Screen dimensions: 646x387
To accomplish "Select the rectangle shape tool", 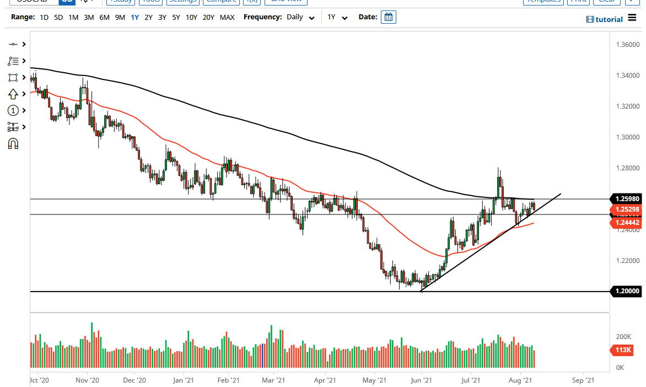I will (14, 77).
